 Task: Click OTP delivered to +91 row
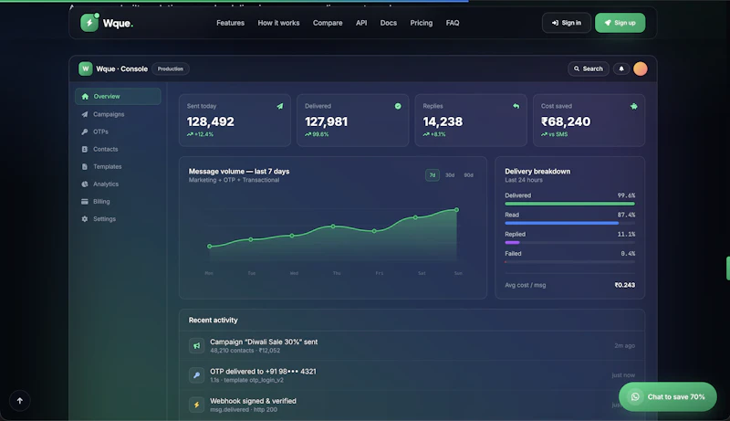tap(412, 375)
